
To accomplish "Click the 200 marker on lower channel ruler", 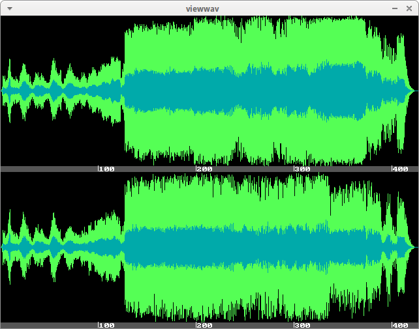I will coord(204,325).
